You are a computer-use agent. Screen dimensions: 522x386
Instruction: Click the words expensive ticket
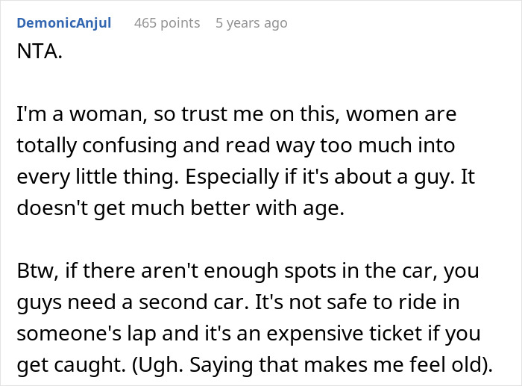coord(345,334)
